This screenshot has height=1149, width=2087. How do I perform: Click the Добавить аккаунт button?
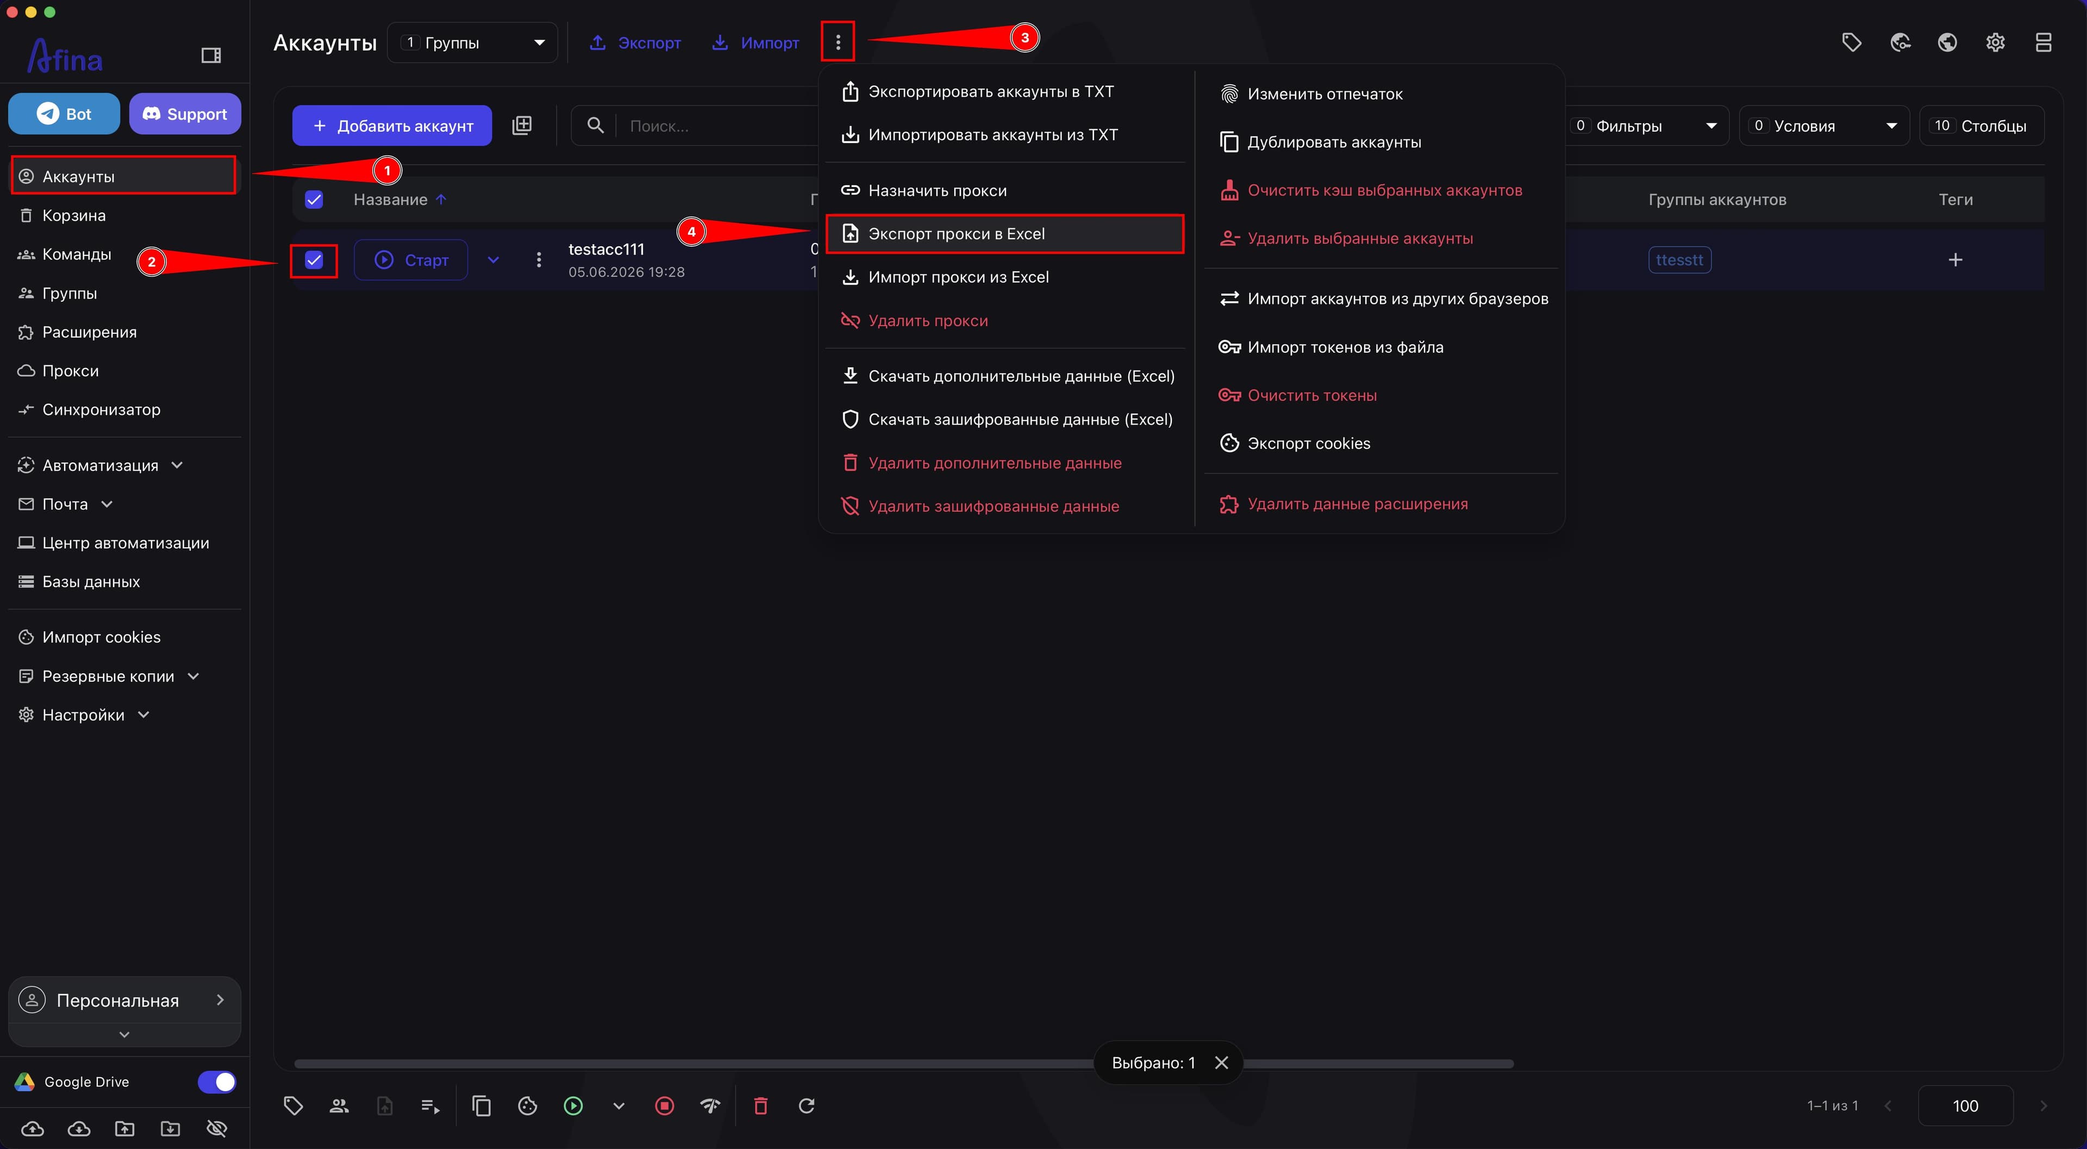point(392,126)
